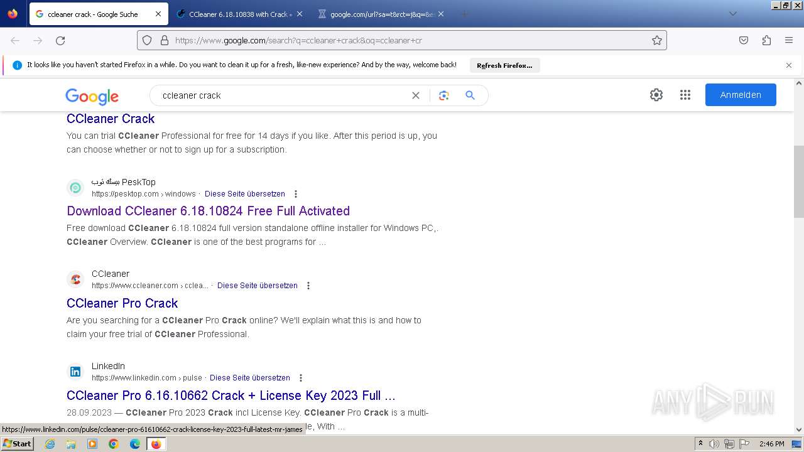
Task: Click the volume speaker tray icon
Action: [x=714, y=444]
